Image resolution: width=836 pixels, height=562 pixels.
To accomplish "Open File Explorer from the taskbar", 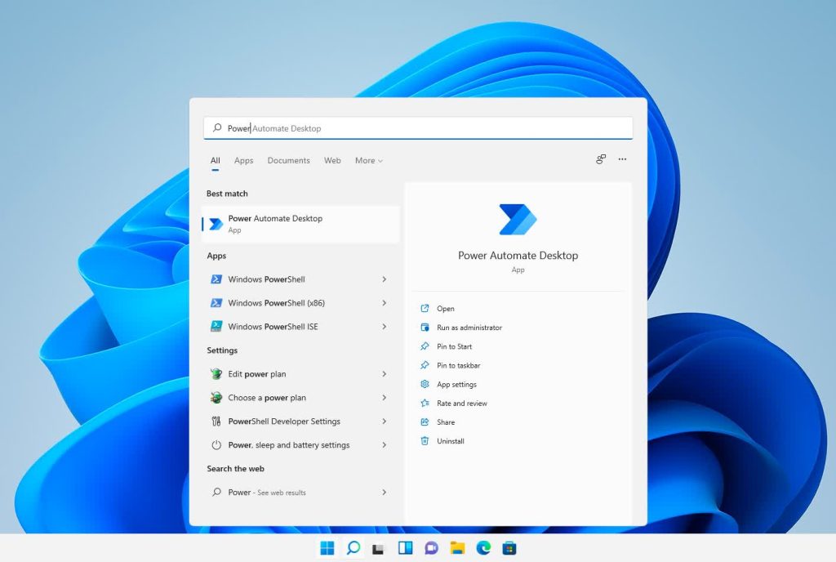I will [x=457, y=548].
